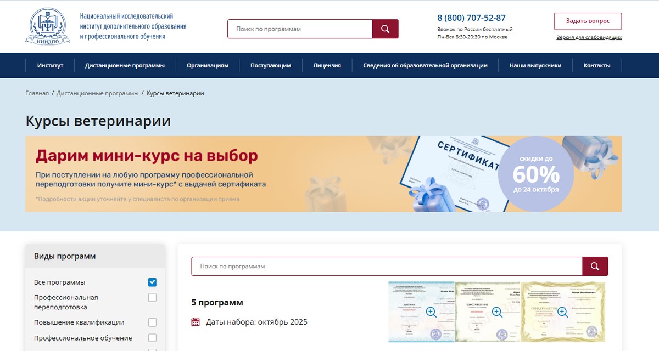Click the скидки до 60% discount circle
This screenshot has width=659, height=351.
point(536,174)
